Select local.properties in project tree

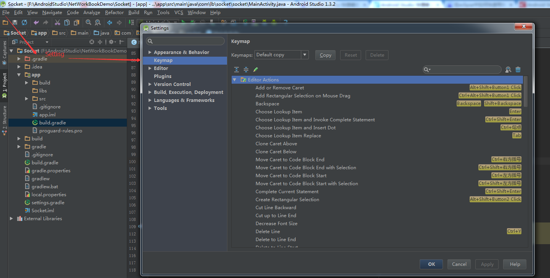[x=49, y=195]
